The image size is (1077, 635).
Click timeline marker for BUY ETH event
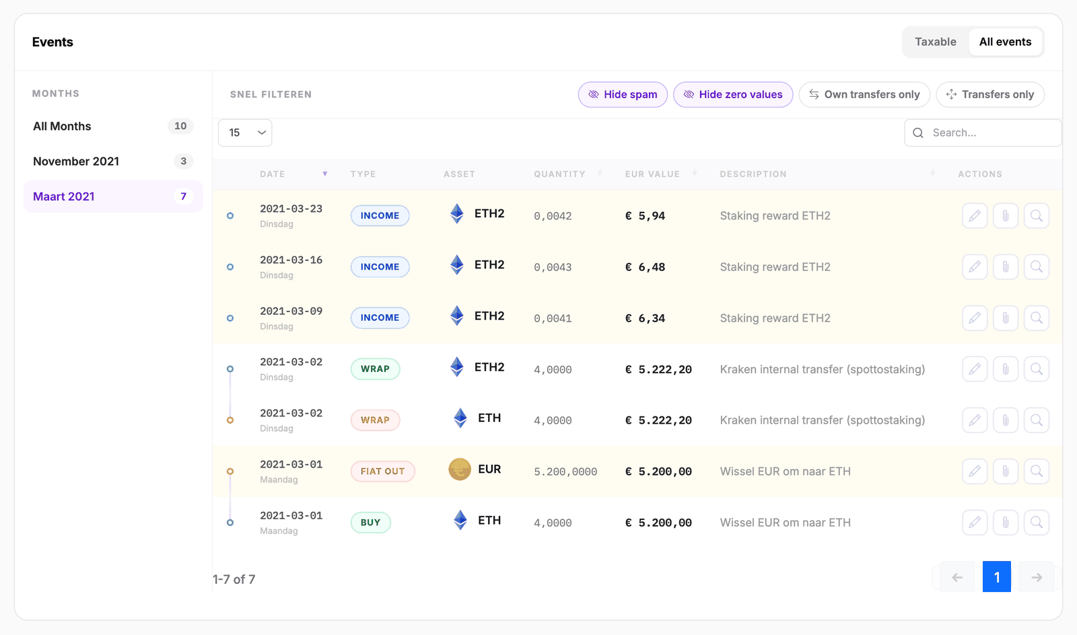point(230,523)
